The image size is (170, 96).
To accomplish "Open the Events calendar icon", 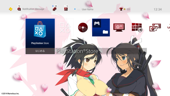I will click(x=66, y=9).
